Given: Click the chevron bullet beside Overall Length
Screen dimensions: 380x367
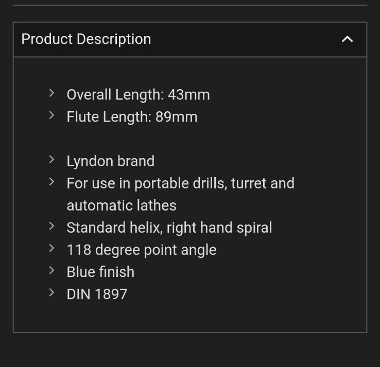Looking at the screenshot, I should [x=51, y=93].
